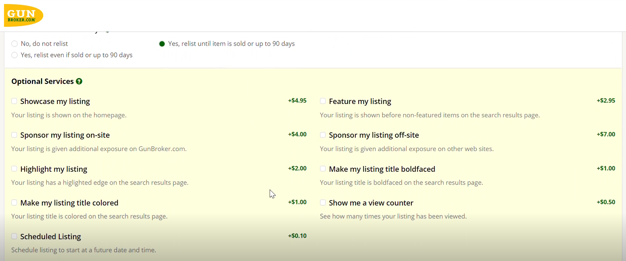Open the Optional Services help icon

tap(79, 81)
